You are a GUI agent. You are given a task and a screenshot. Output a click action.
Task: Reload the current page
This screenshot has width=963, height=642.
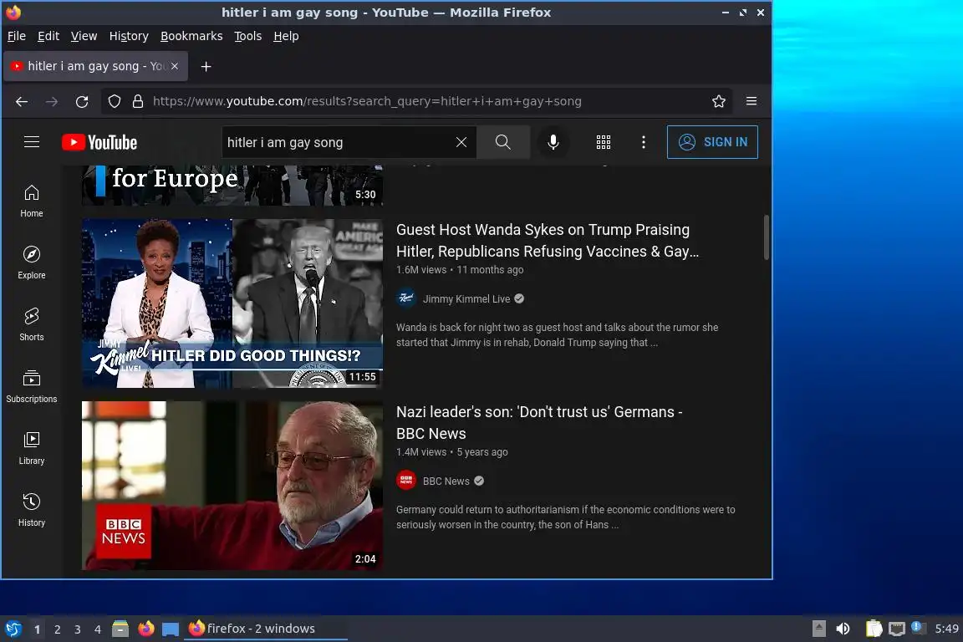click(82, 101)
